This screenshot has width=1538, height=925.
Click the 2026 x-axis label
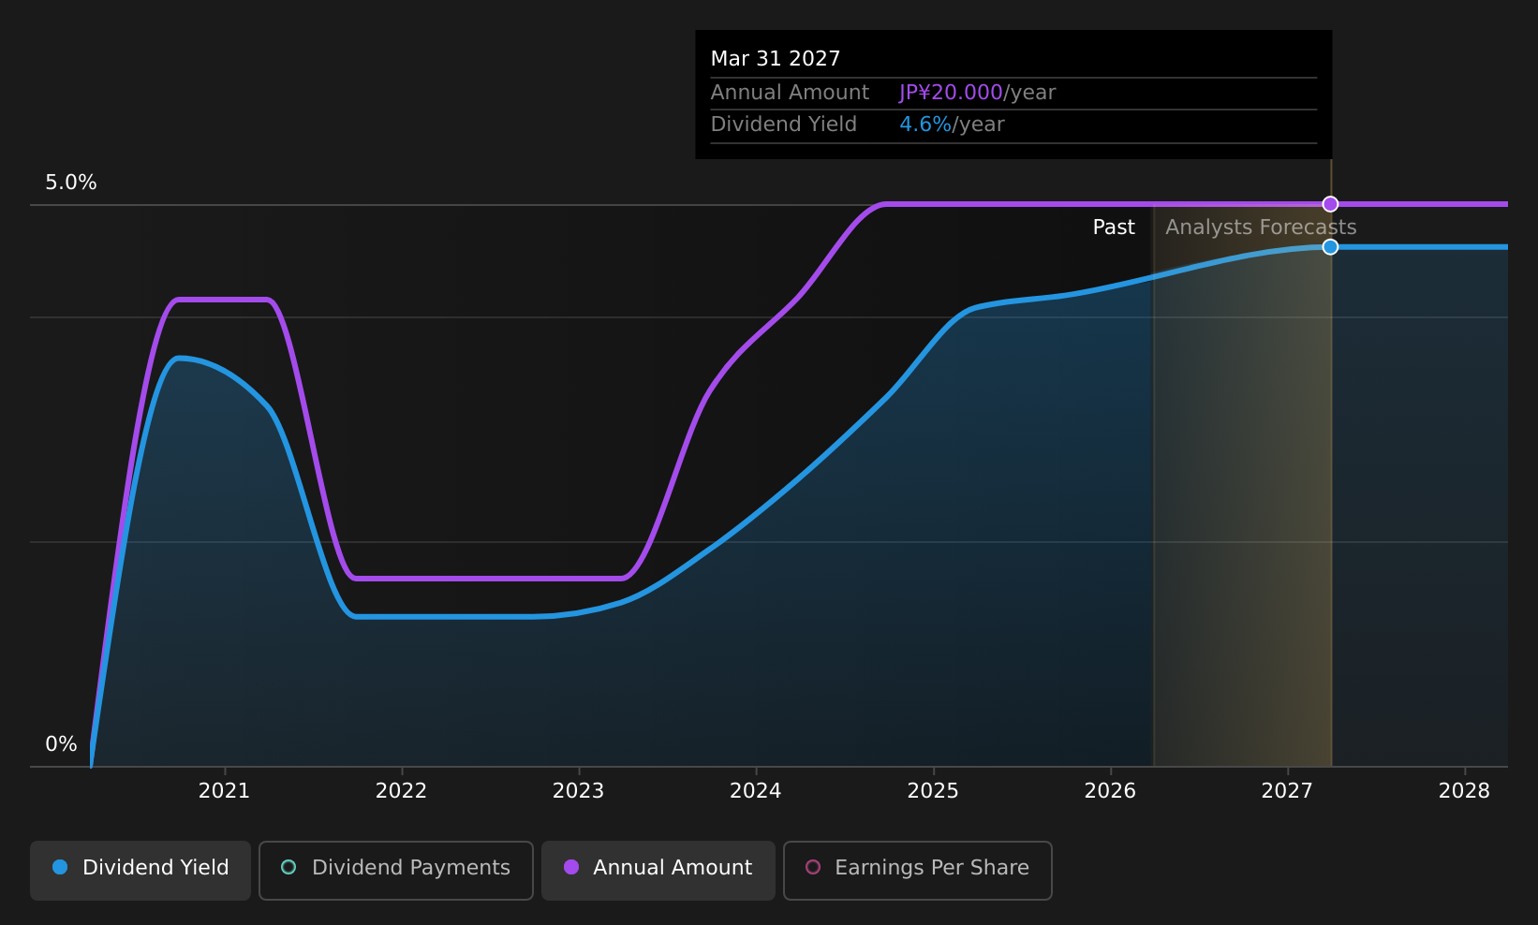click(x=1110, y=791)
